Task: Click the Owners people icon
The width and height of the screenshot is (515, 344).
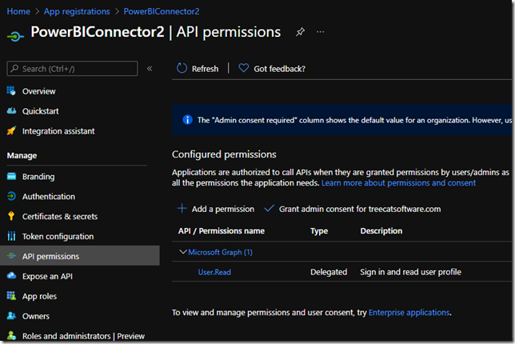Action: [x=11, y=316]
